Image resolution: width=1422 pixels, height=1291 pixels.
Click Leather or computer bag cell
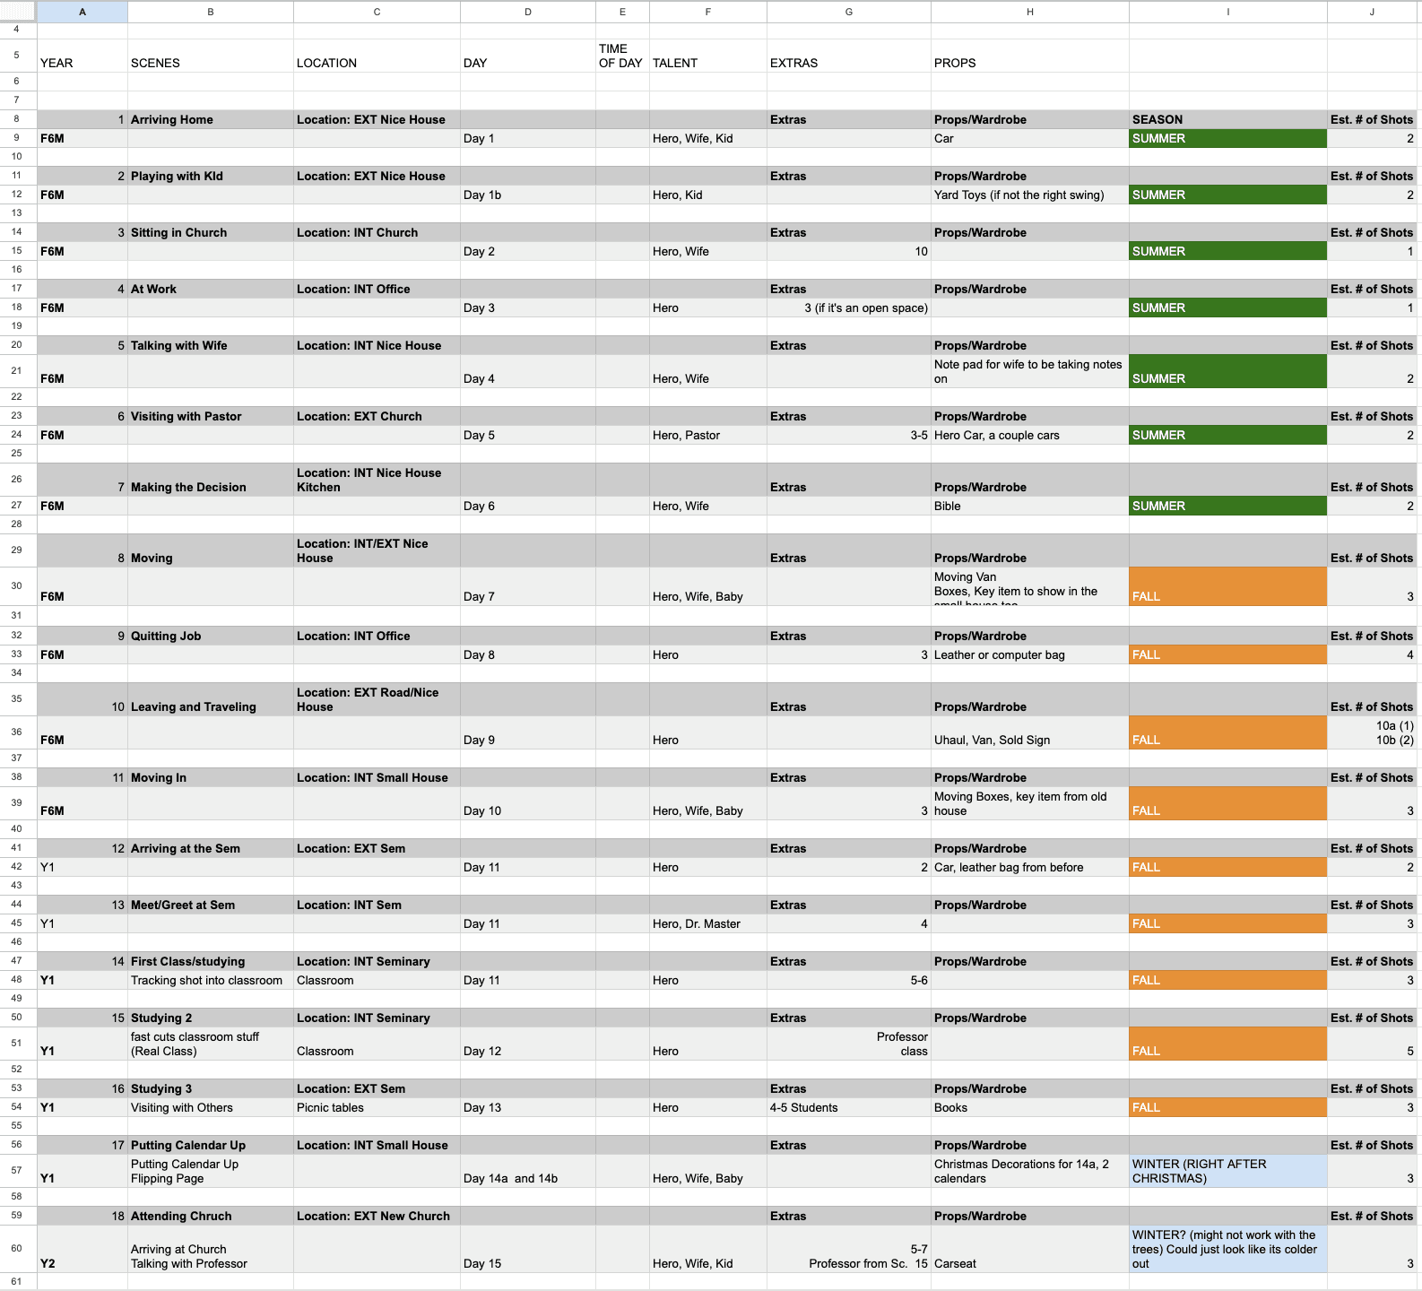[1029, 654]
